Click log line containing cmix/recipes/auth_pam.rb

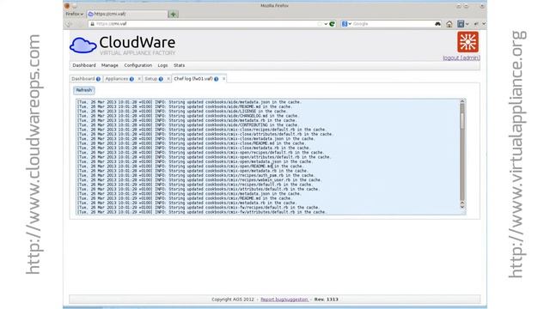click(196, 175)
